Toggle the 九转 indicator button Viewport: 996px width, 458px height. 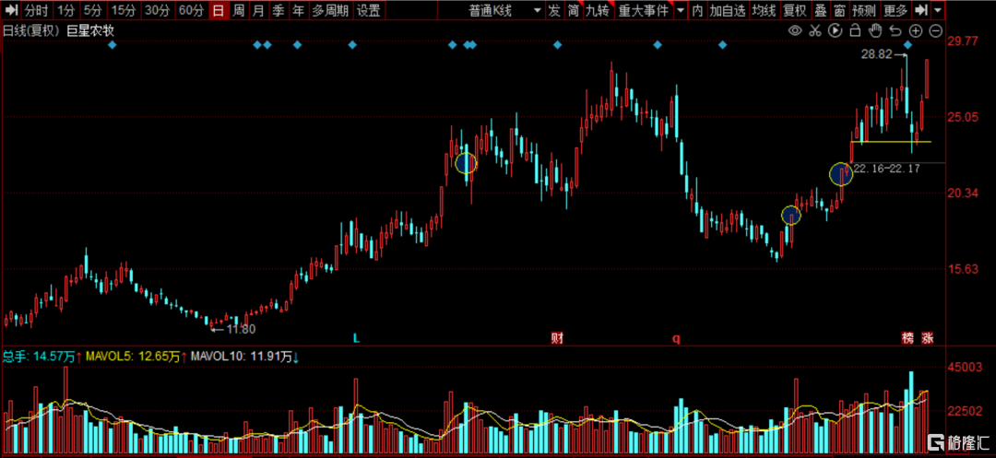click(599, 10)
